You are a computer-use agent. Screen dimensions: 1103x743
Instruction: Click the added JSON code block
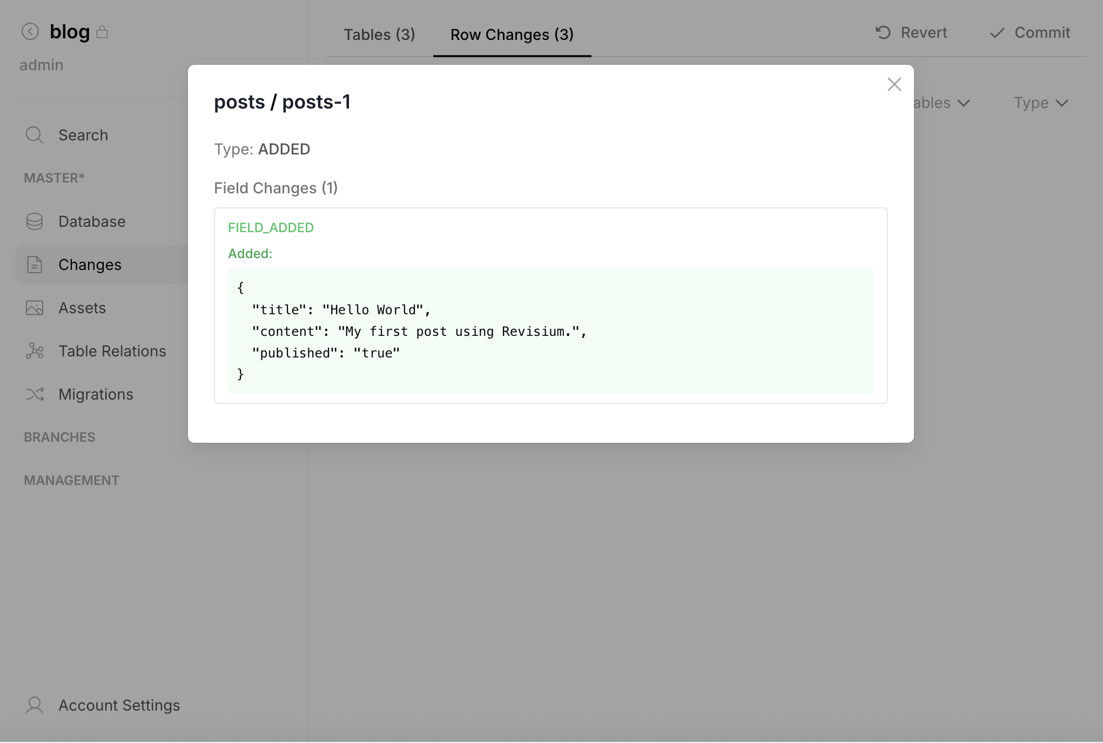pyautogui.click(x=550, y=331)
